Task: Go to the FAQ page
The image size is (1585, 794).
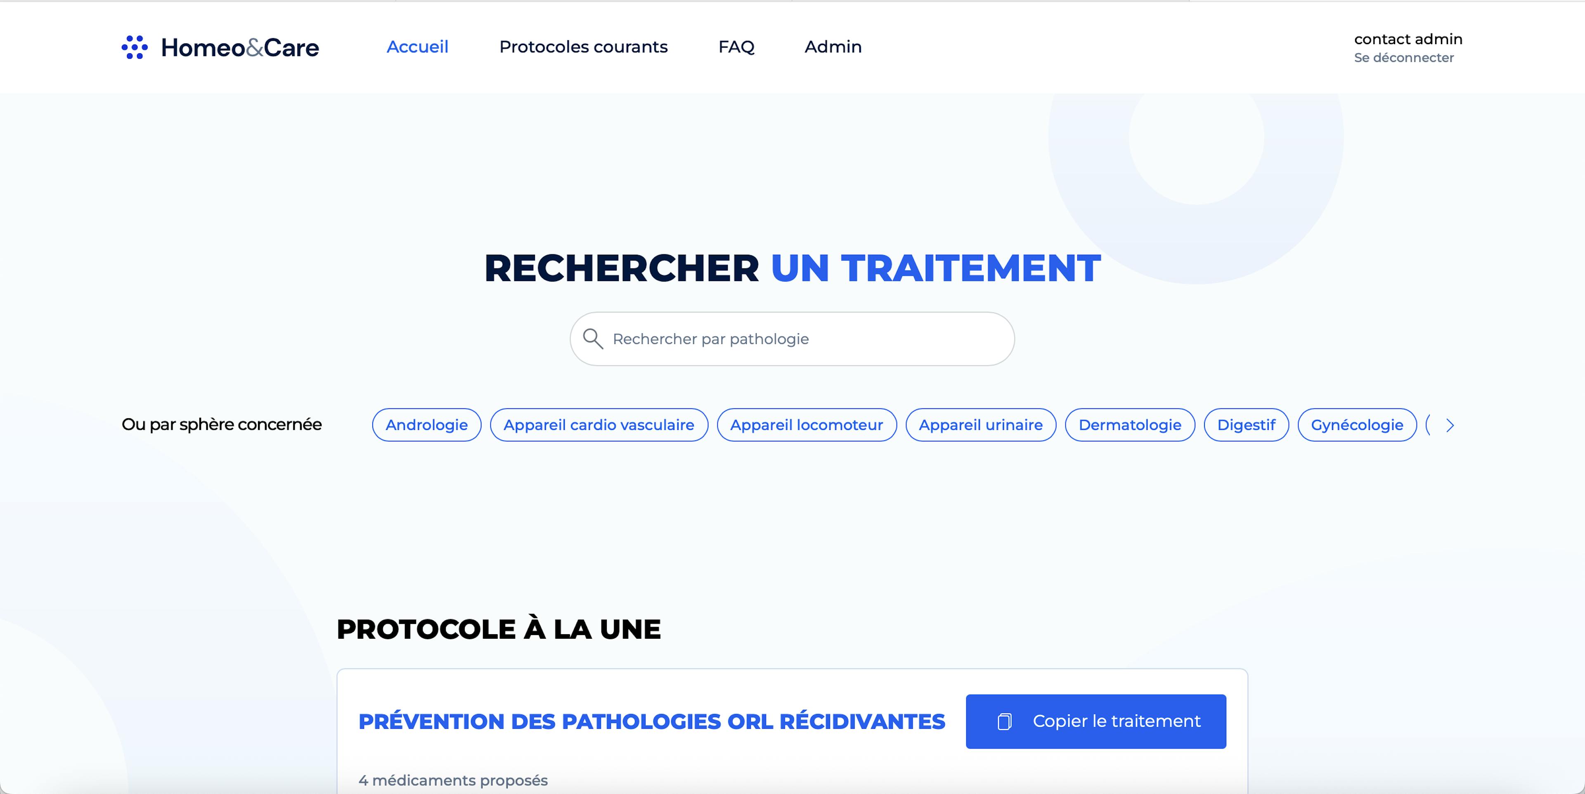Action: 736,47
